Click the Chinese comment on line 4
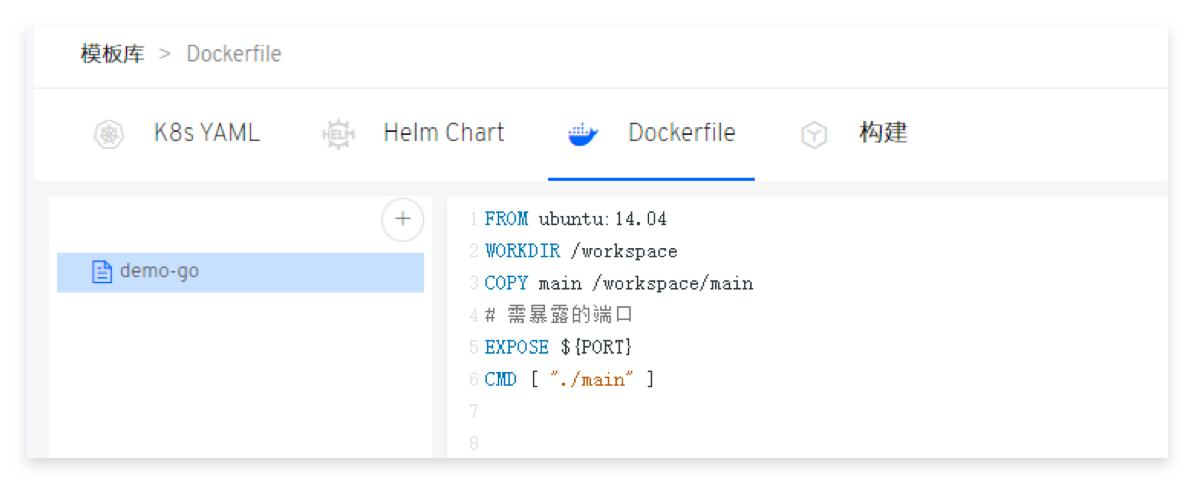 click(569, 315)
